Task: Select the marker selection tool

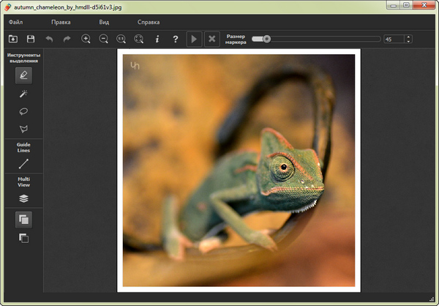Action: point(23,75)
